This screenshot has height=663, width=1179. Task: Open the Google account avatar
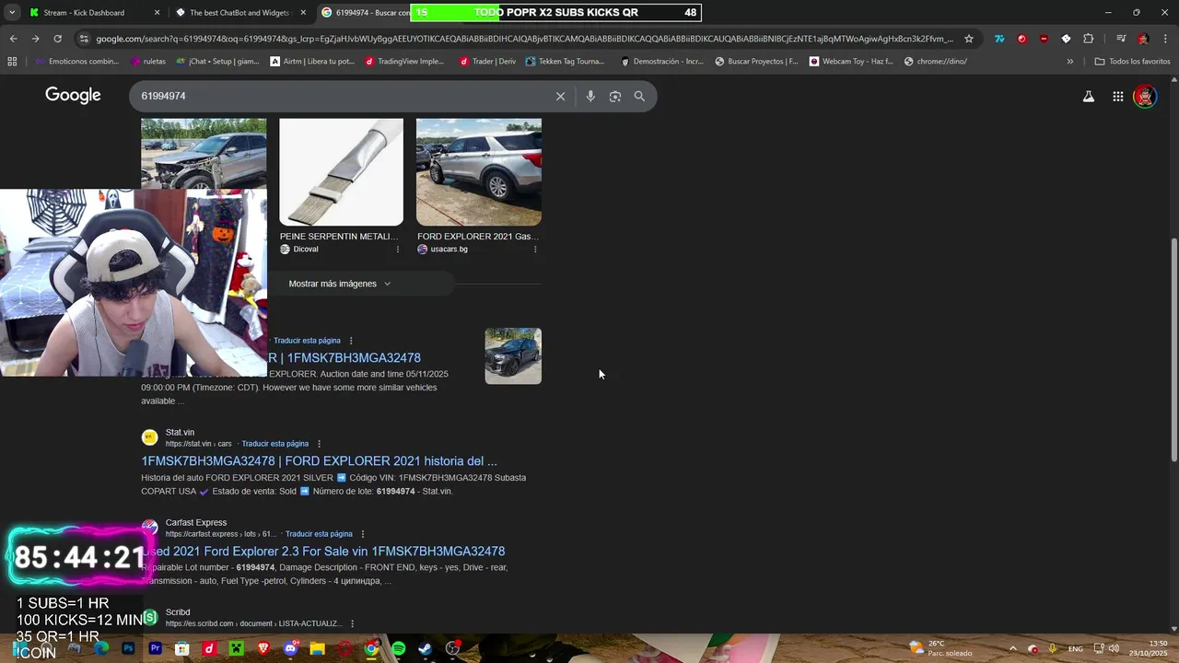click(1145, 96)
